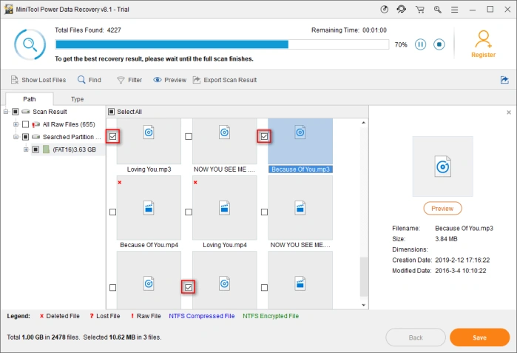517x353 pixels.
Task: Click the Register user icon
Action: 483,39
